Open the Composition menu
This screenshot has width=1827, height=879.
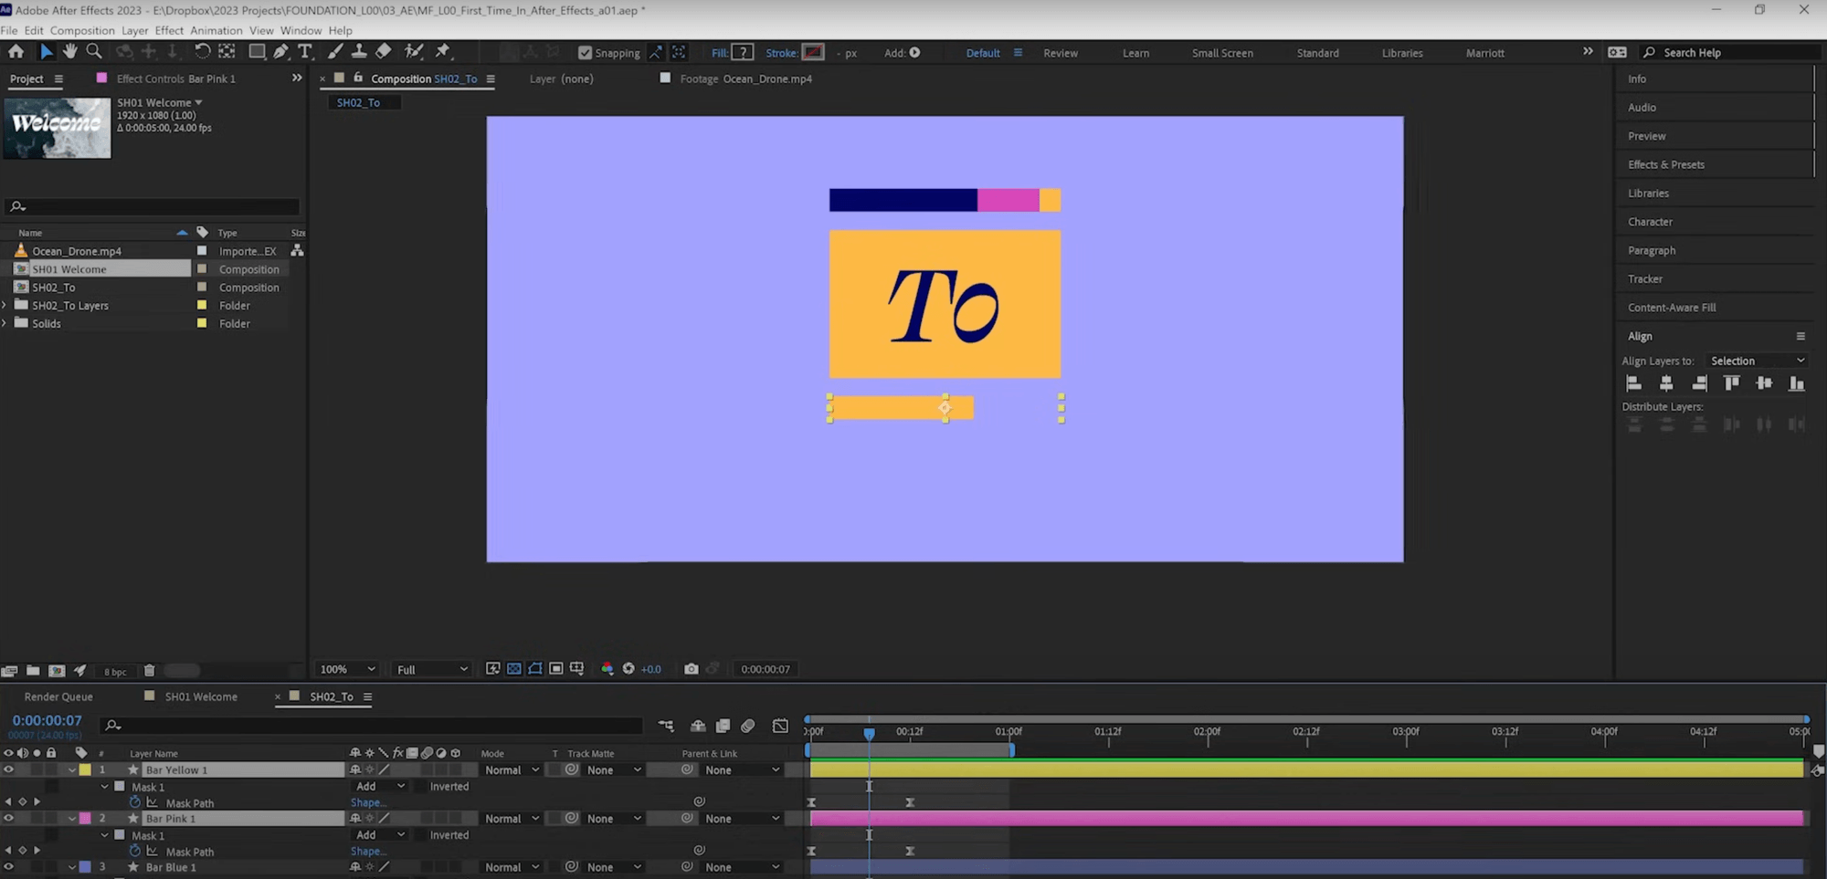click(83, 30)
